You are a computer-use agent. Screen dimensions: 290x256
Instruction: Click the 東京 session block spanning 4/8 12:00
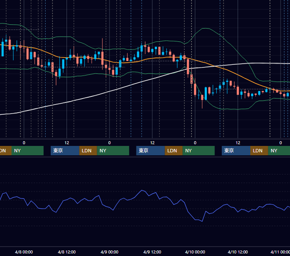65,151
